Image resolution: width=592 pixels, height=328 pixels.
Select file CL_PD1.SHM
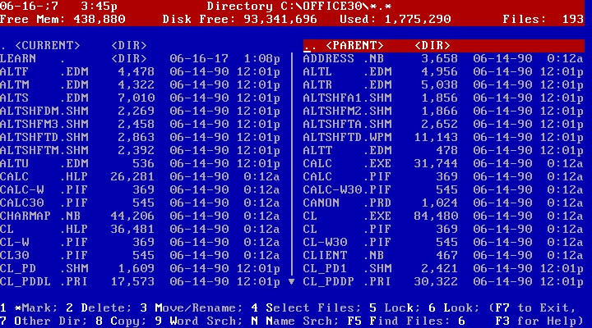[x=444, y=268]
